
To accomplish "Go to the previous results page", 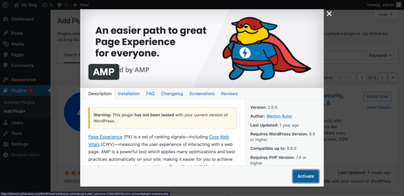I will 351,77.
